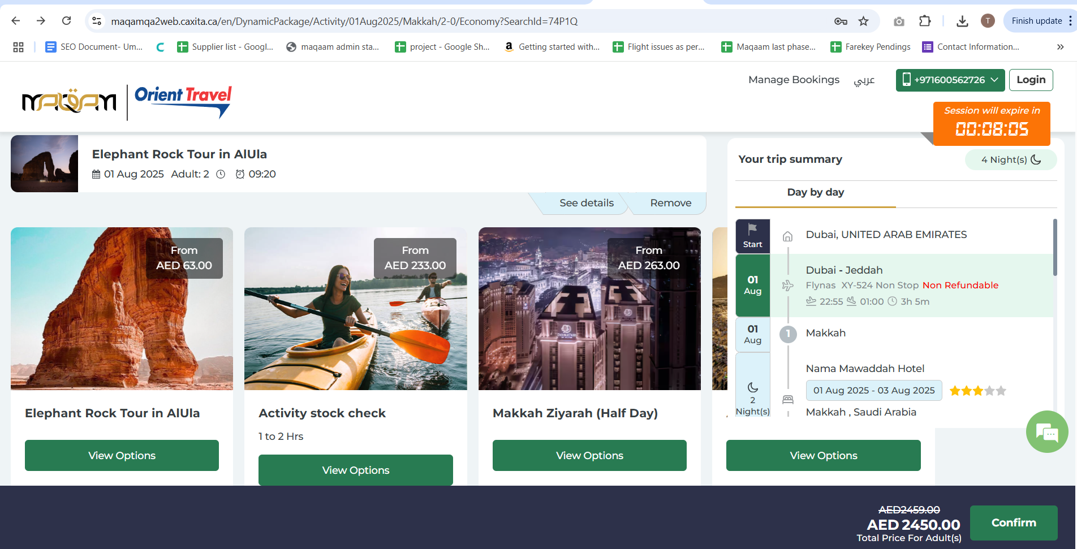Select the Day by day tab
Viewport: 1077px width, 549px height.
[x=815, y=192]
